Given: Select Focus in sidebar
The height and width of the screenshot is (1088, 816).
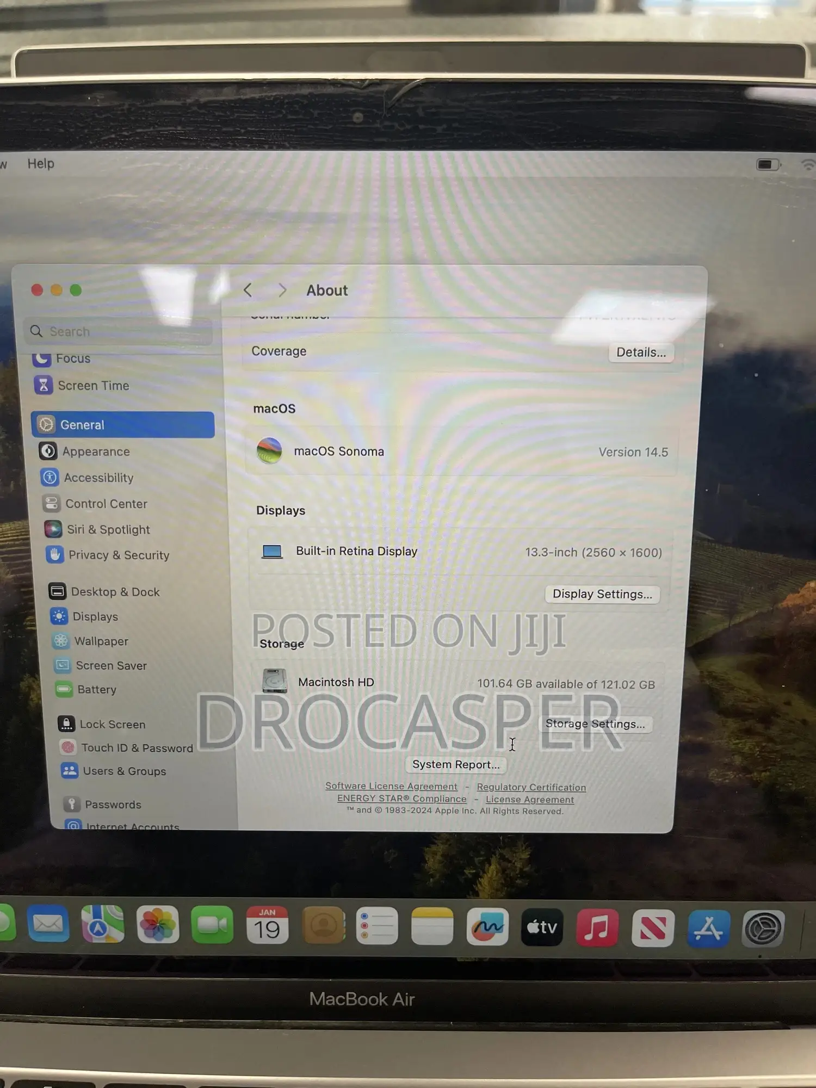Looking at the screenshot, I should pyautogui.click(x=61, y=358).
